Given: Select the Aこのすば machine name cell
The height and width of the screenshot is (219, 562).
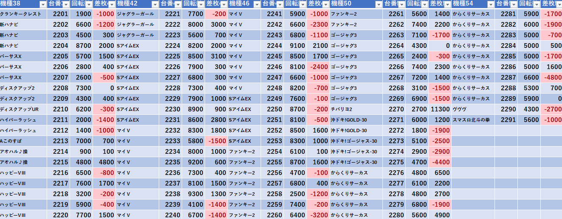Looking at the screenshot, I should [x=23, y=141].
